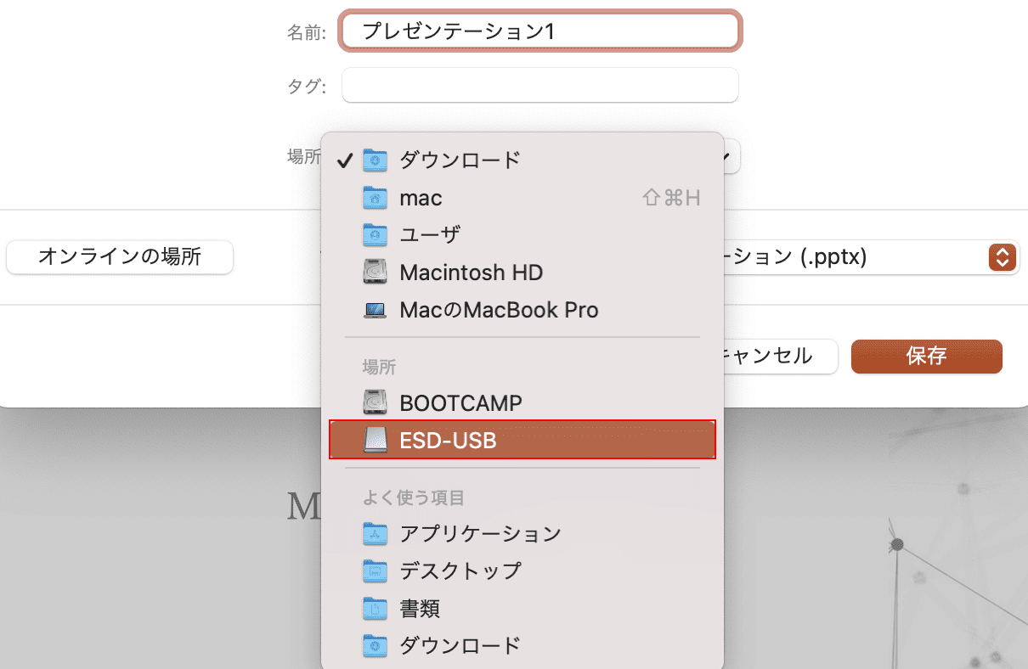
Task: Click the ⇧⌘H shortcut text on mac row
Action: pyautogui.click(x=672, y=198)
